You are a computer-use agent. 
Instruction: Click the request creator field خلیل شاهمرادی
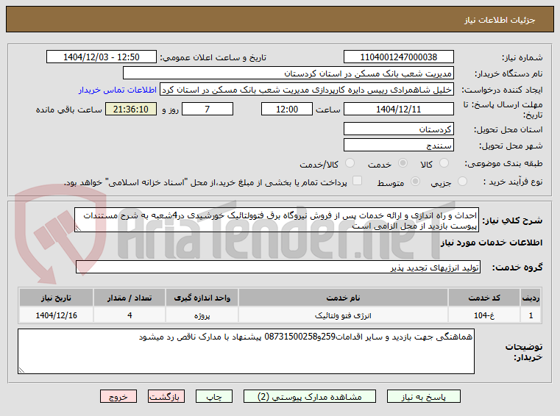[x=307, y=90]
